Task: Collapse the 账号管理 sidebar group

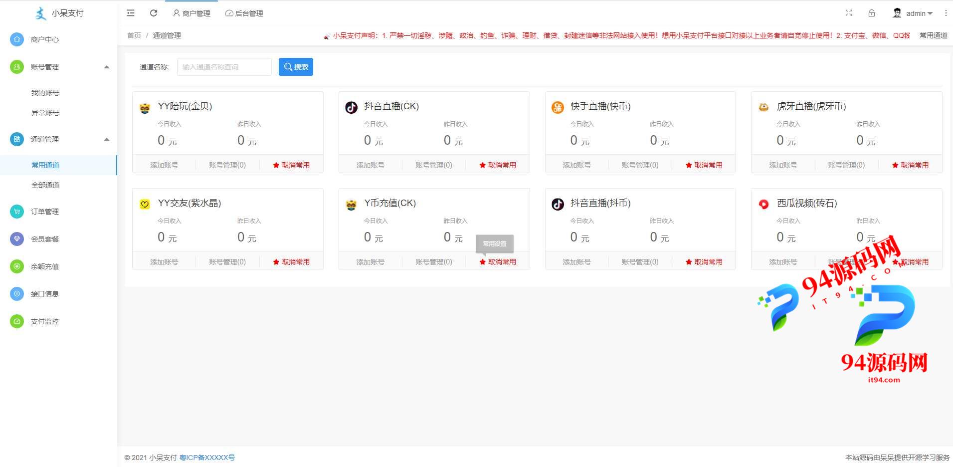Action: (x=107, y=67)
